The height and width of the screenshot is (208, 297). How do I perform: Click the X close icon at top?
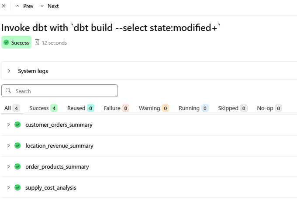coord(4,6)
